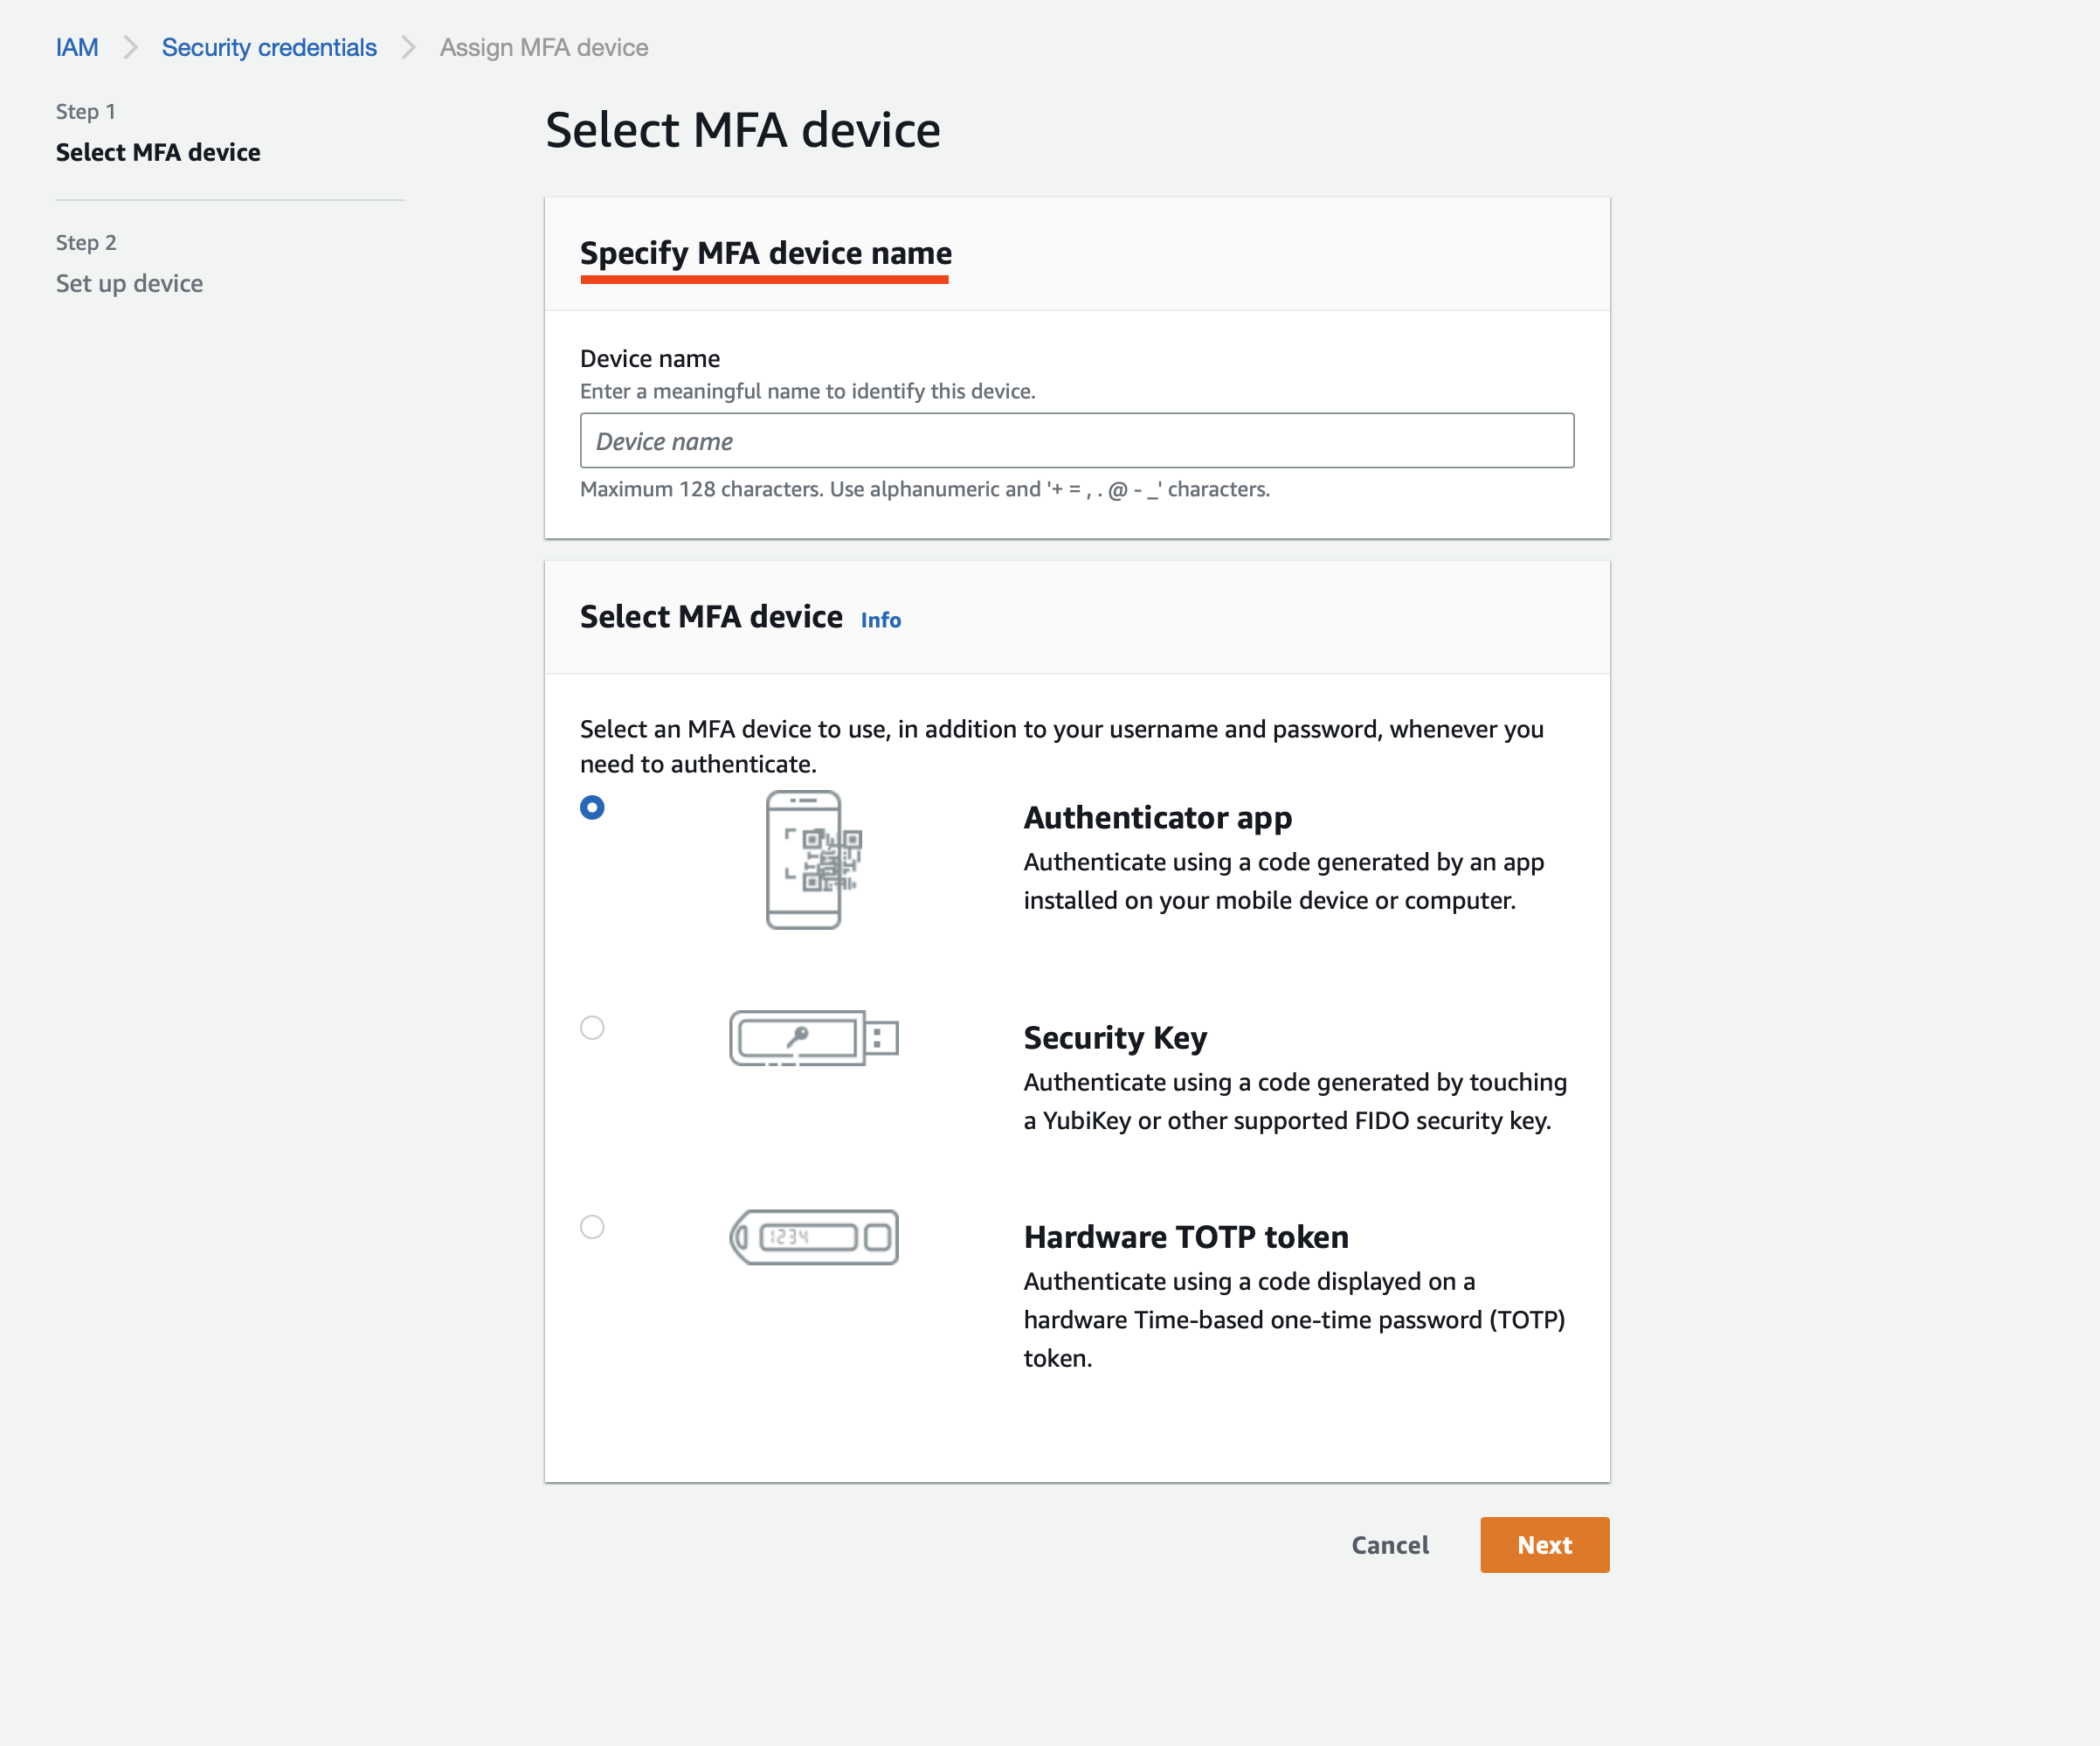Select Step 1 Select MFA device
Viewport: 2100px width, 1746px height.
click(158, 152)
